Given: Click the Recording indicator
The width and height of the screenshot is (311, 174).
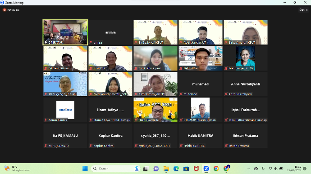Looking at the screenshot, I should (x=11, y=10).
